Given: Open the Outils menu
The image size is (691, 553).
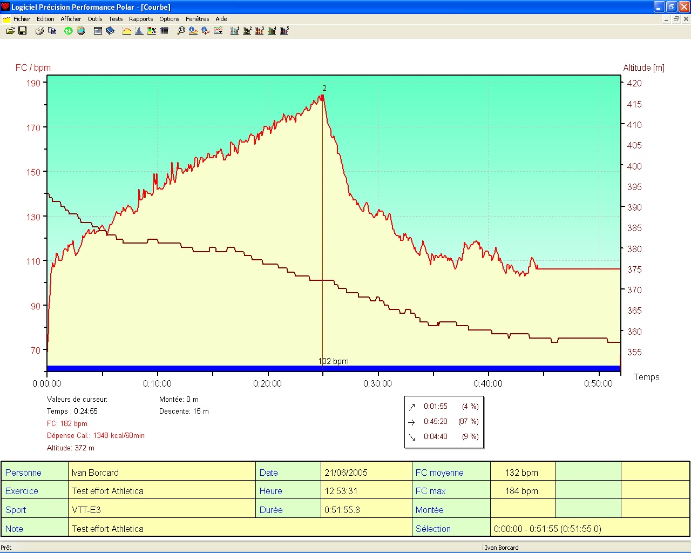Looking at the screenshot, I should [95, 19].
